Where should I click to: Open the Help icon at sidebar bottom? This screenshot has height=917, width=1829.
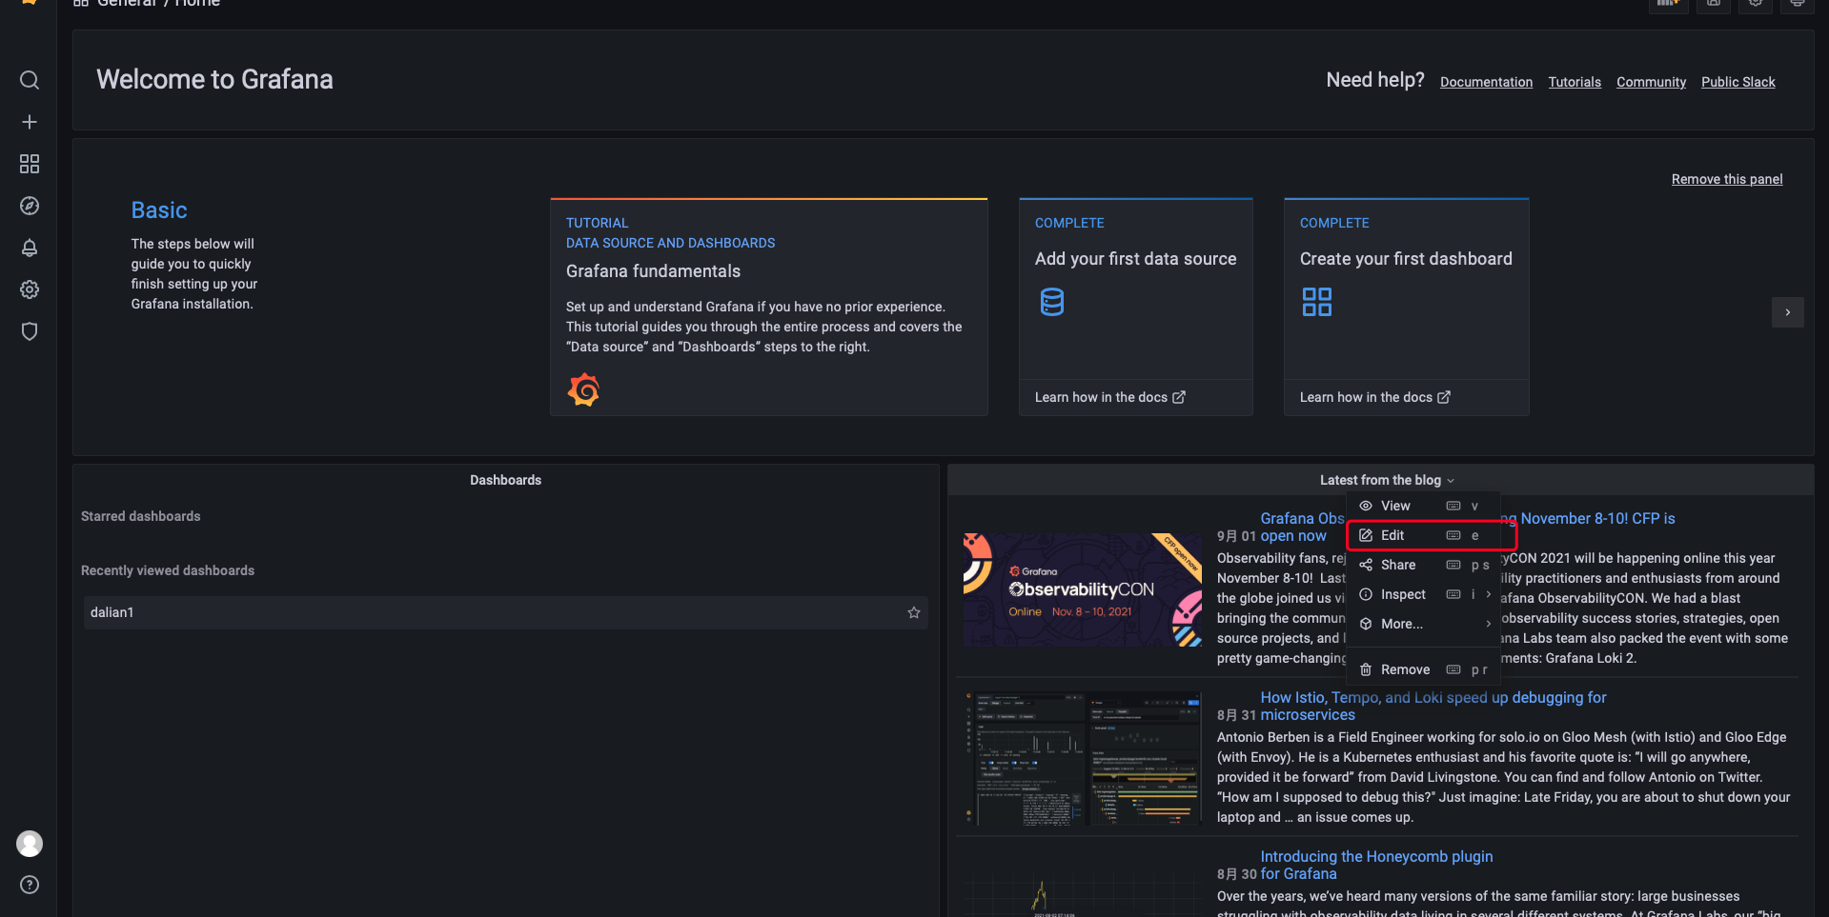pyautogui.click(x=30, y=885)
